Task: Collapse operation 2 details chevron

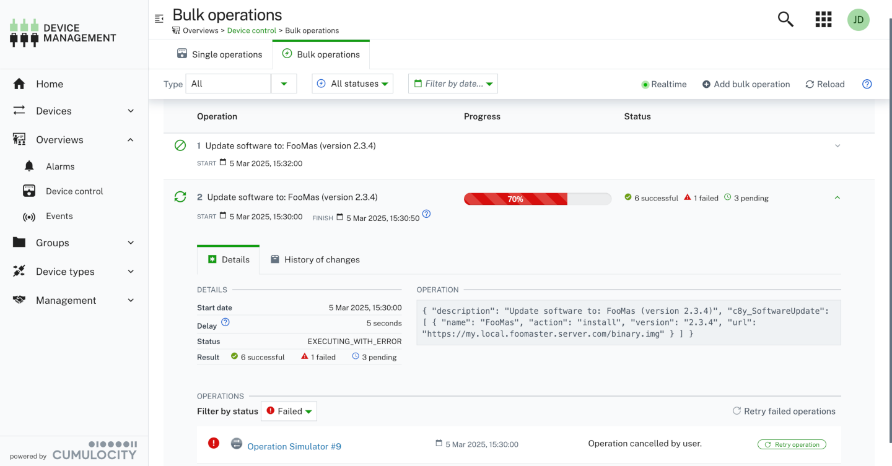Action: 837,197
